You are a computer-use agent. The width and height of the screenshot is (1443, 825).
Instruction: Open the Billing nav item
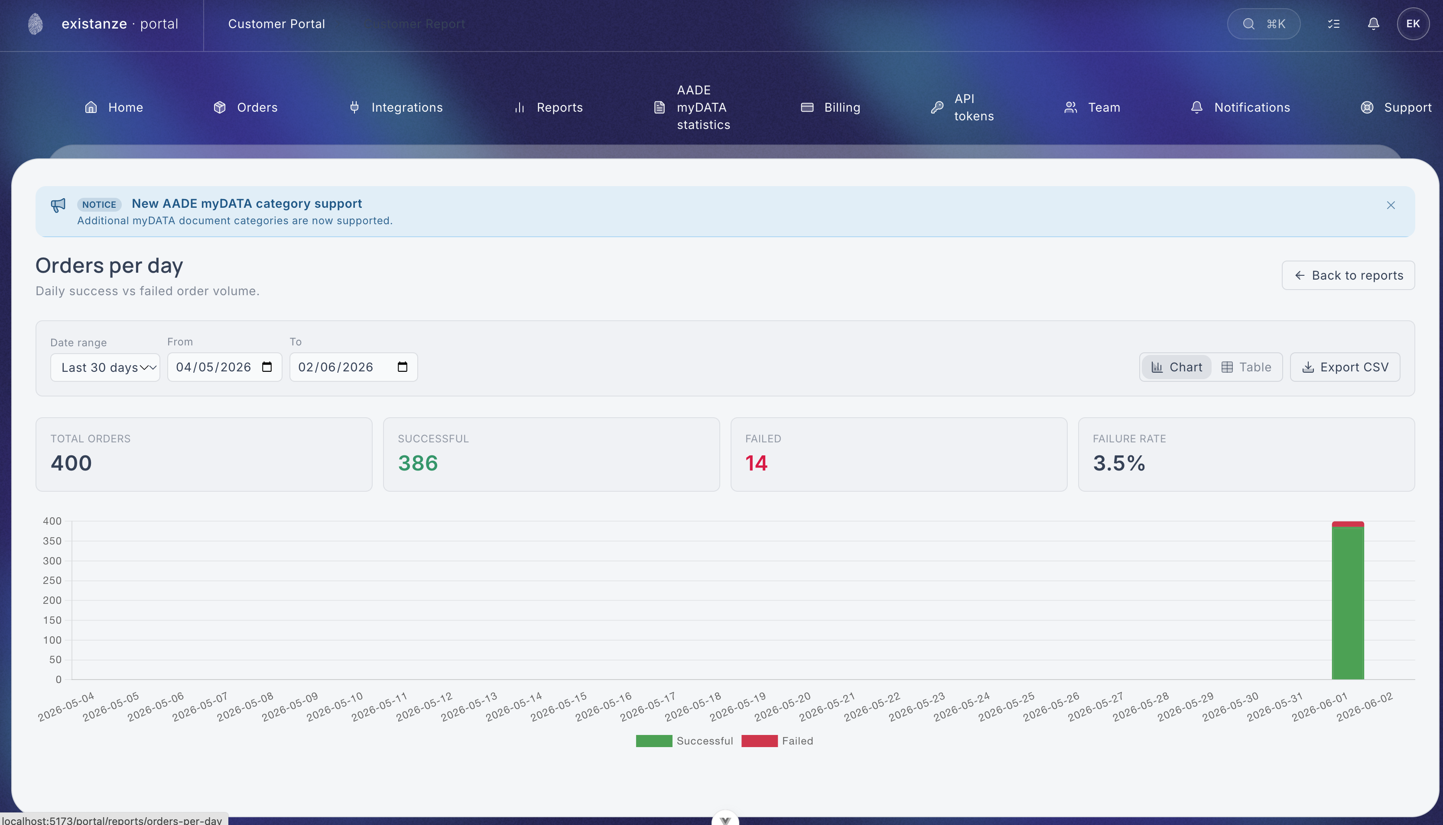click(x=830, y=108)
